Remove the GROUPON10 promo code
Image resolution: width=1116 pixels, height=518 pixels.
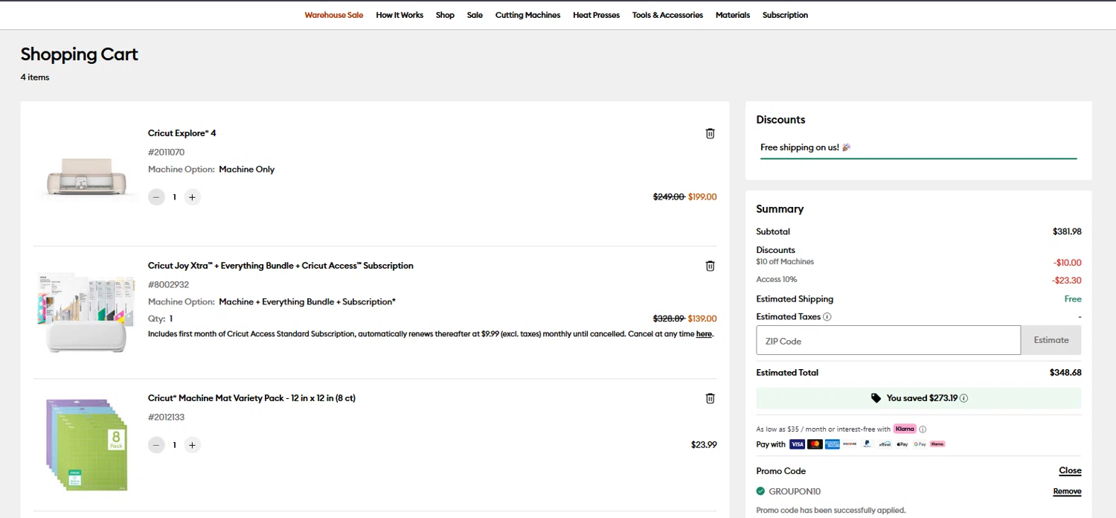[1067, 491]
